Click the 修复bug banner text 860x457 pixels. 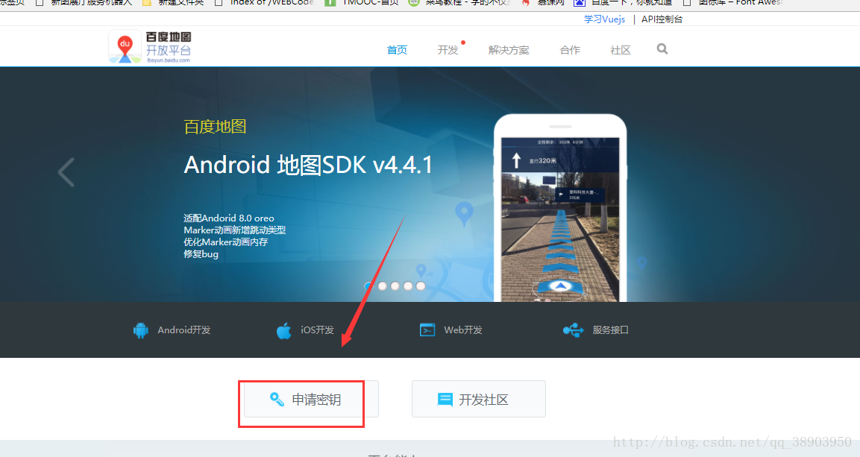tap(201, 254)
